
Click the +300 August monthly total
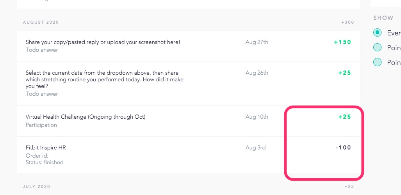tap(348, 23)
